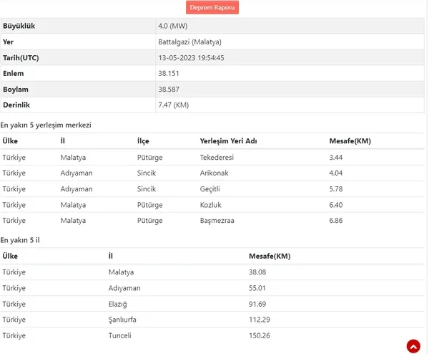Click the date value 13-05-2023 19:54:45
429x354 pixels.
[x=191, y=58]
